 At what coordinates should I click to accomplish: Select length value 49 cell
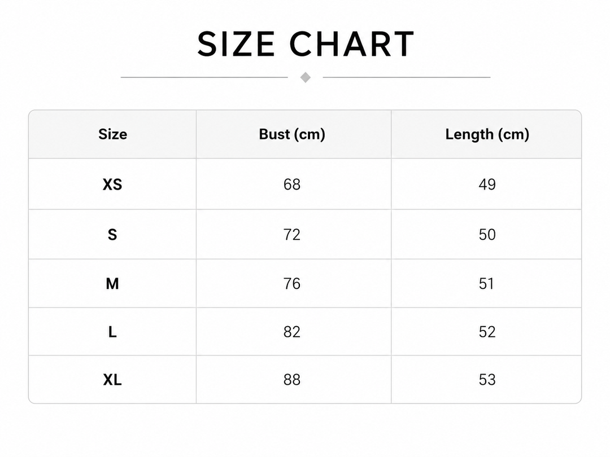point(486,184)
